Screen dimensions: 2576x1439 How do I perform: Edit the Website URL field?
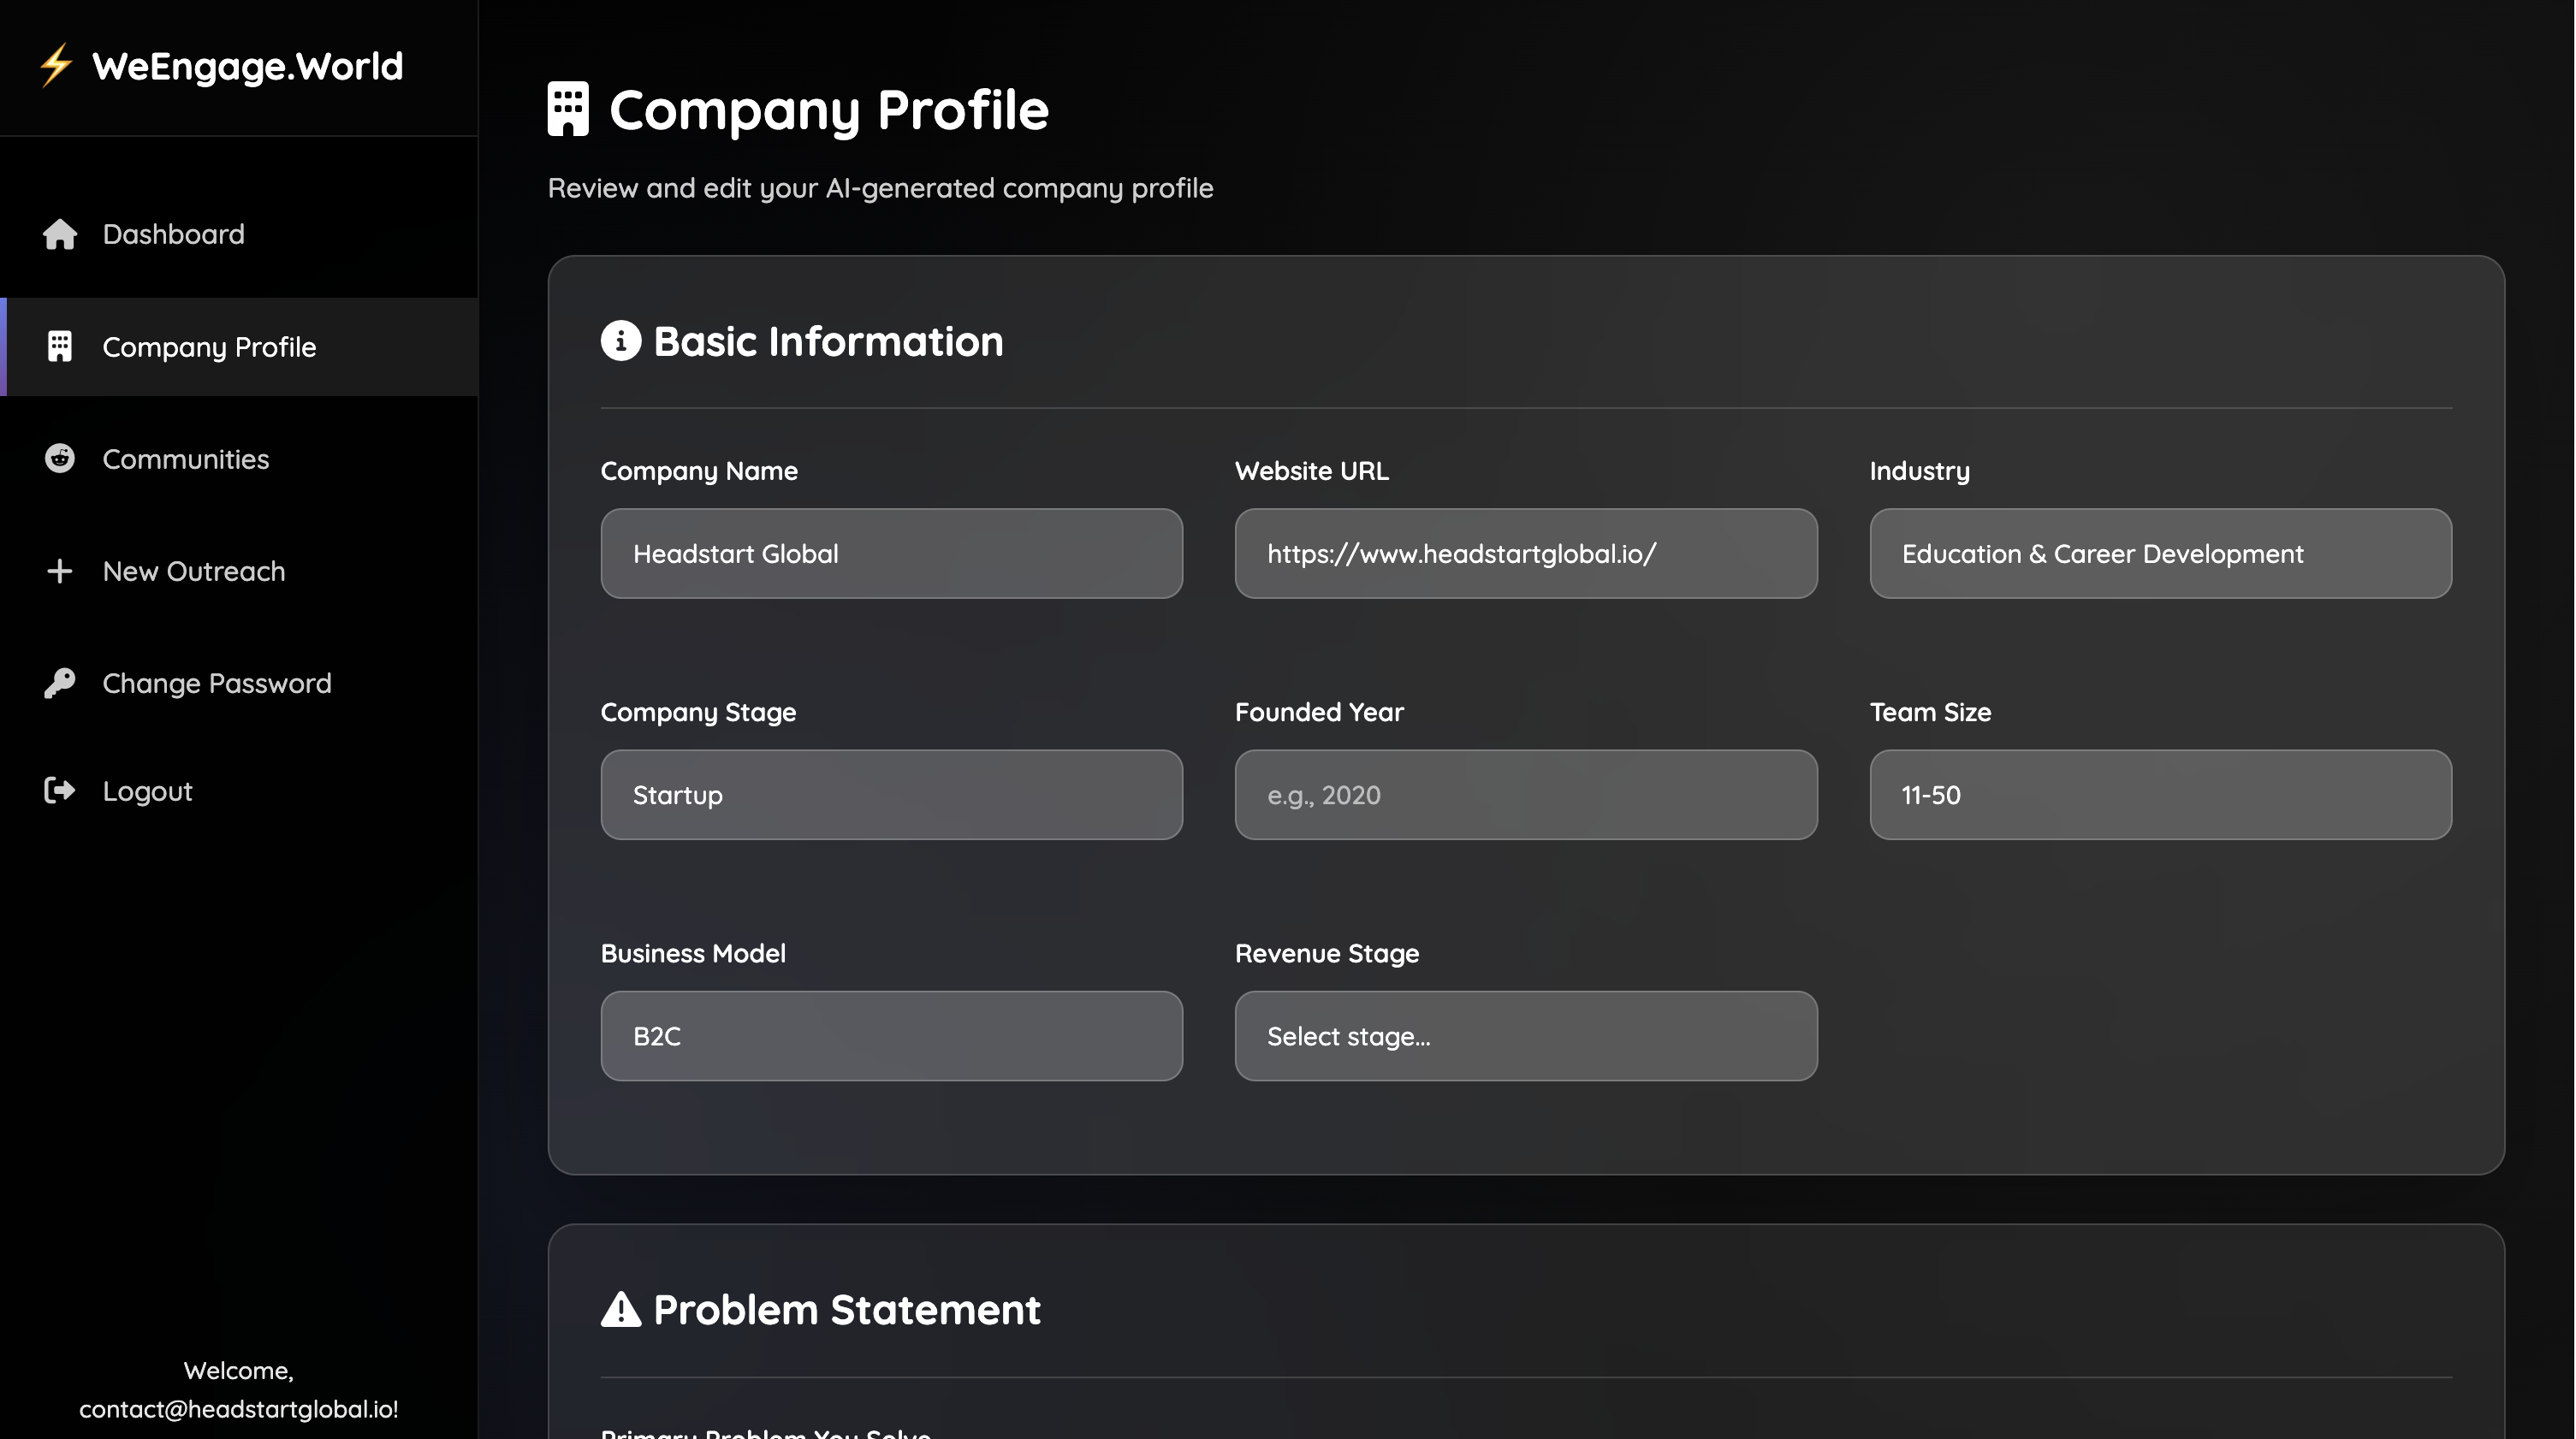click(x=1526, y=554)
